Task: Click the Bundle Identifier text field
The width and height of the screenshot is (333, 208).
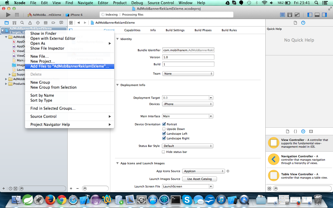Action: click(188, 50)
